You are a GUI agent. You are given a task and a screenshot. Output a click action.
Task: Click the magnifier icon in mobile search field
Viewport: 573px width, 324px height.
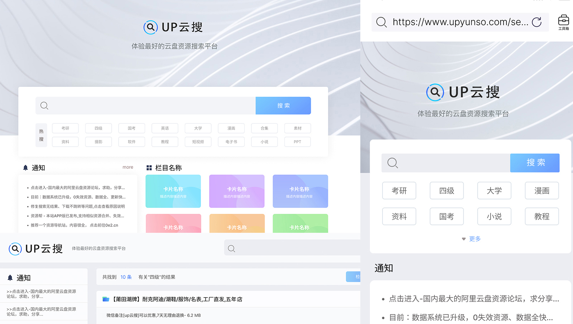click(x=393, y=163)
